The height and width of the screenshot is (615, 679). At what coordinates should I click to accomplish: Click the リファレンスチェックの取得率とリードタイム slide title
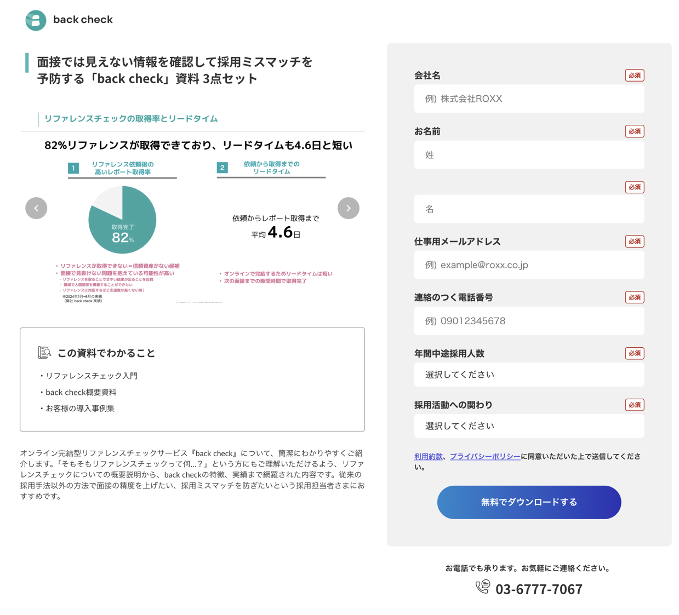click(131, 119)
